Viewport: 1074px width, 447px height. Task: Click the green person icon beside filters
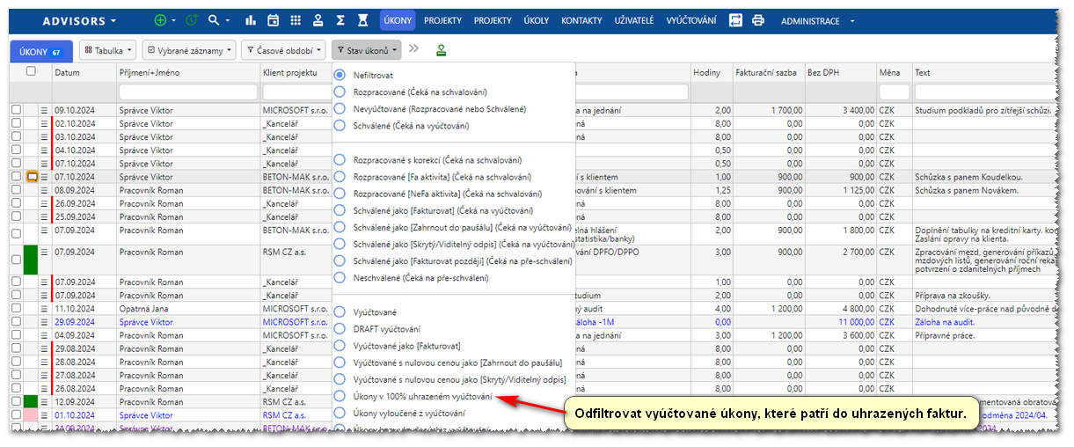(x=441, y=50)
